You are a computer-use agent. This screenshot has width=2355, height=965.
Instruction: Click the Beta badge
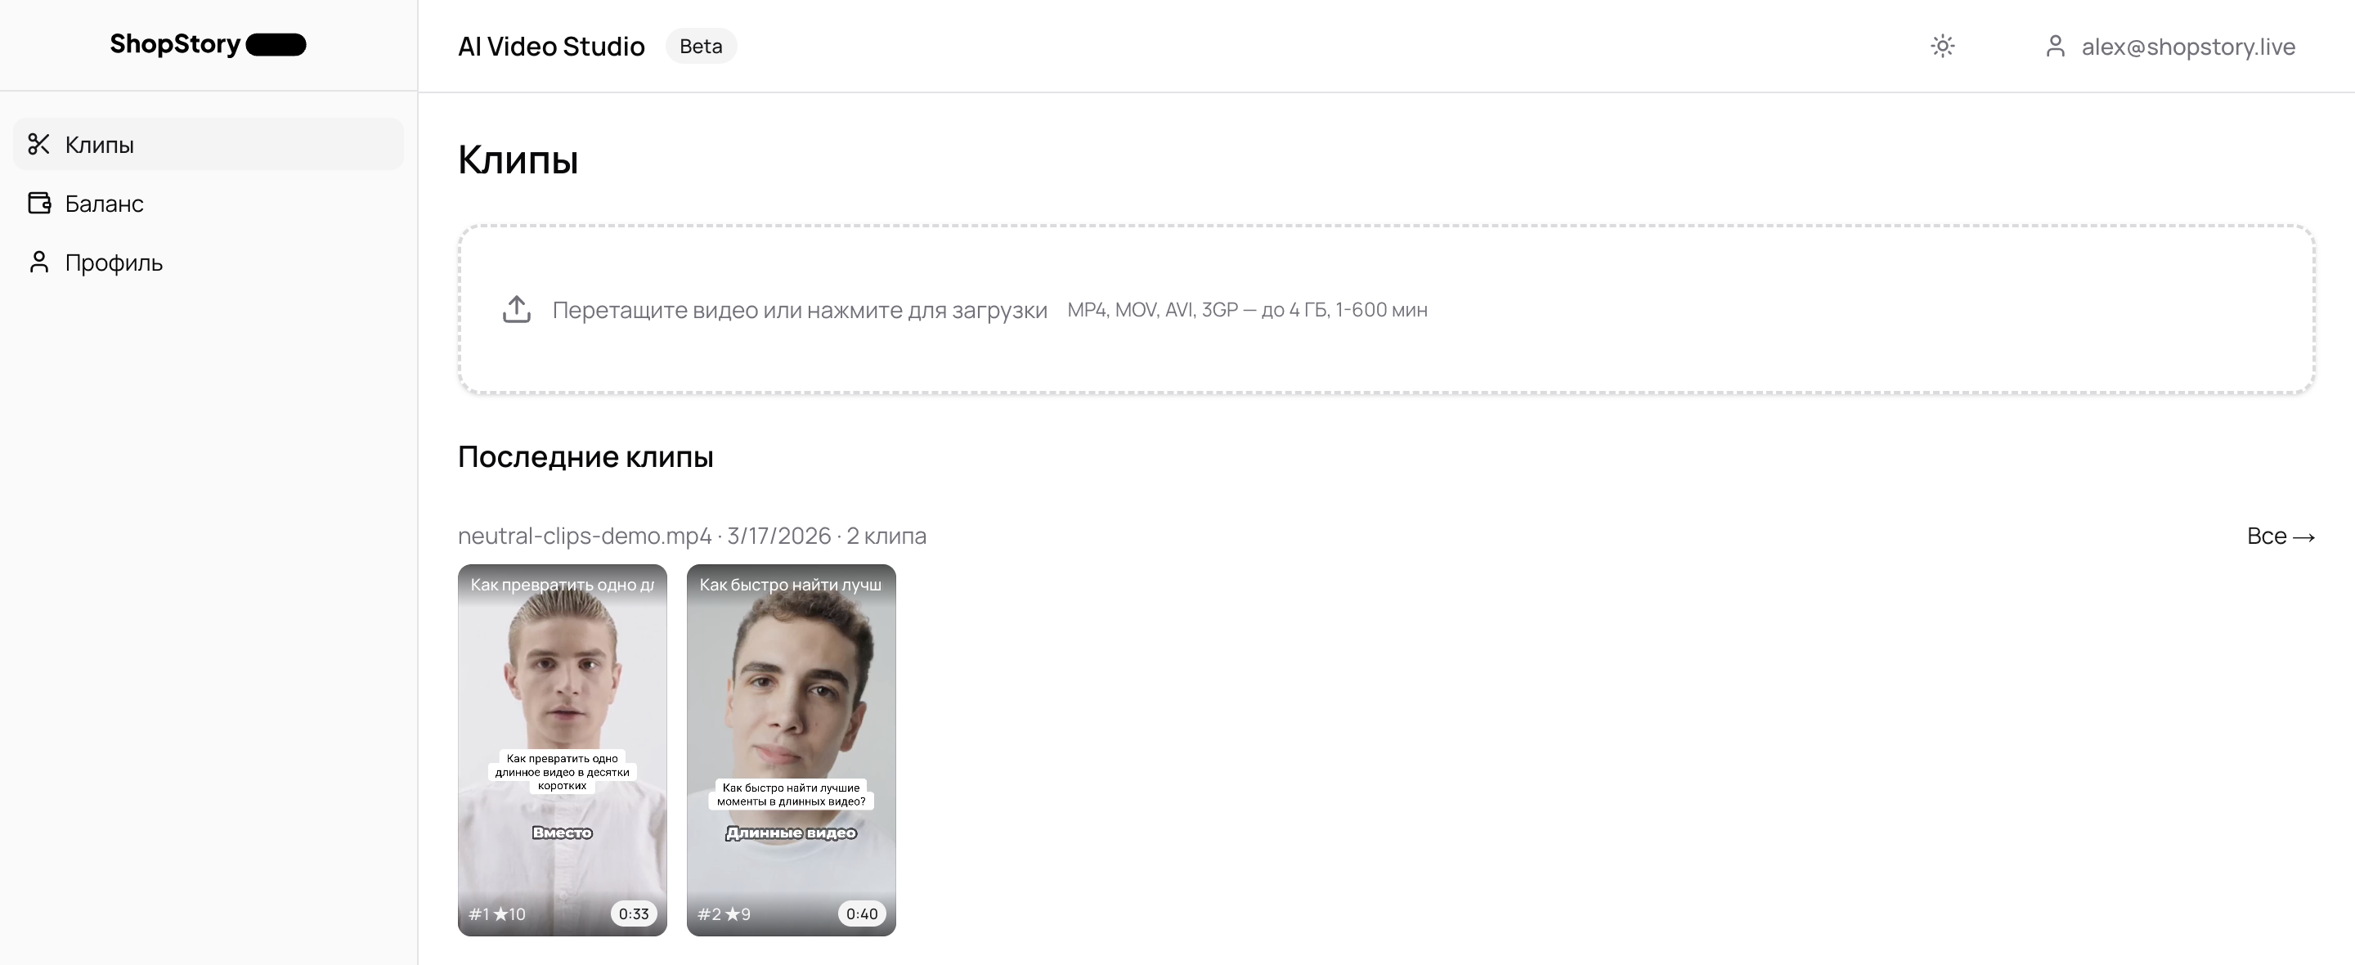[702, 46]
